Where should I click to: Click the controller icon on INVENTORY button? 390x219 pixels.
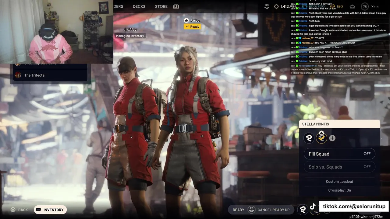(x=38, y=210)
